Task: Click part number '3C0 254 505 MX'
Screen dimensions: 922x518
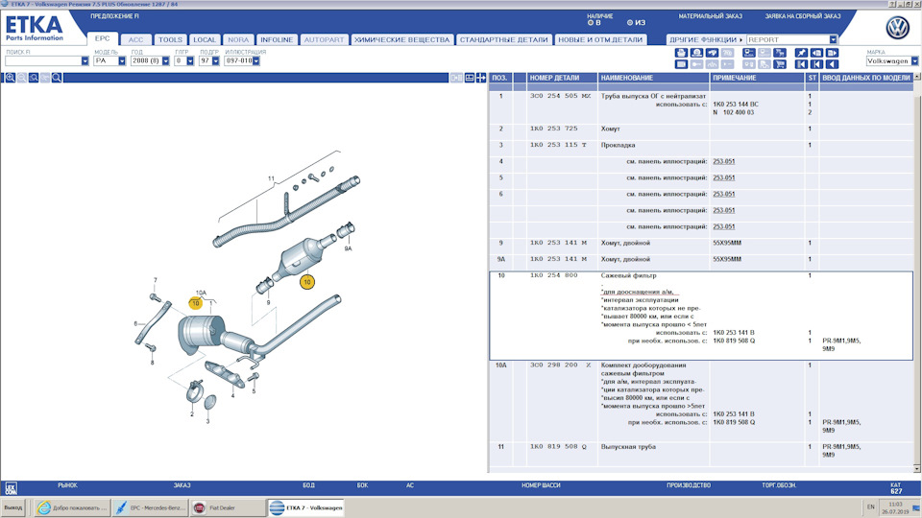Action: tap(560, 96)
